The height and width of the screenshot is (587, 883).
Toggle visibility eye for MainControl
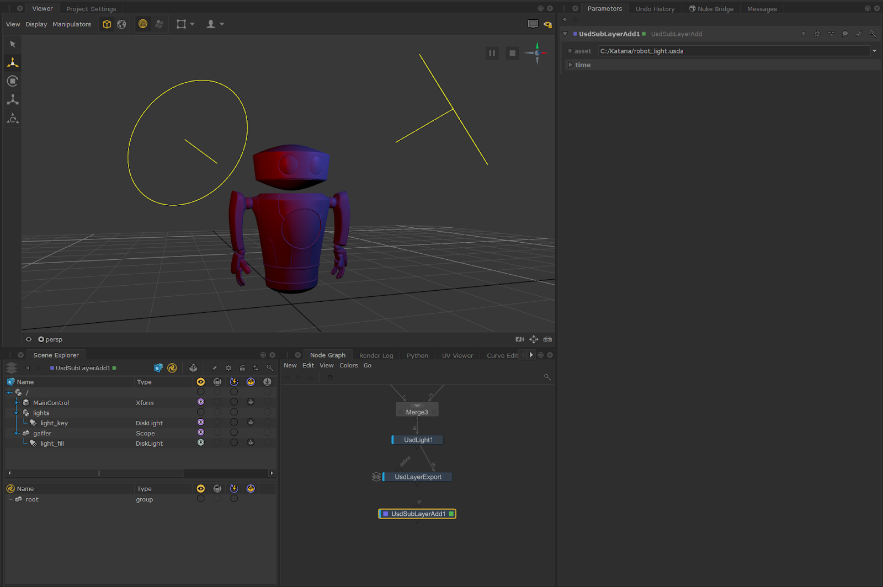(201, 402)
